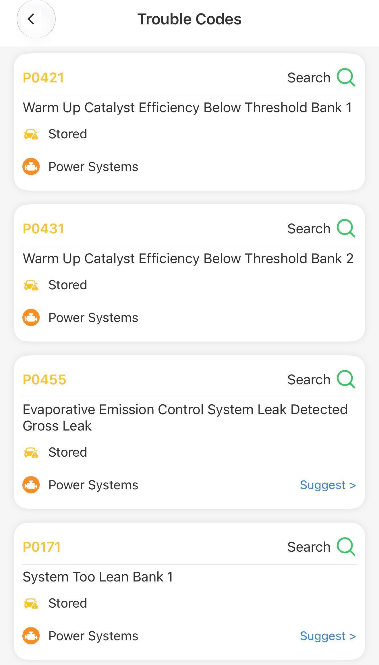Open the Evaporative Emission Gross Leak description

tap(185, 418)
